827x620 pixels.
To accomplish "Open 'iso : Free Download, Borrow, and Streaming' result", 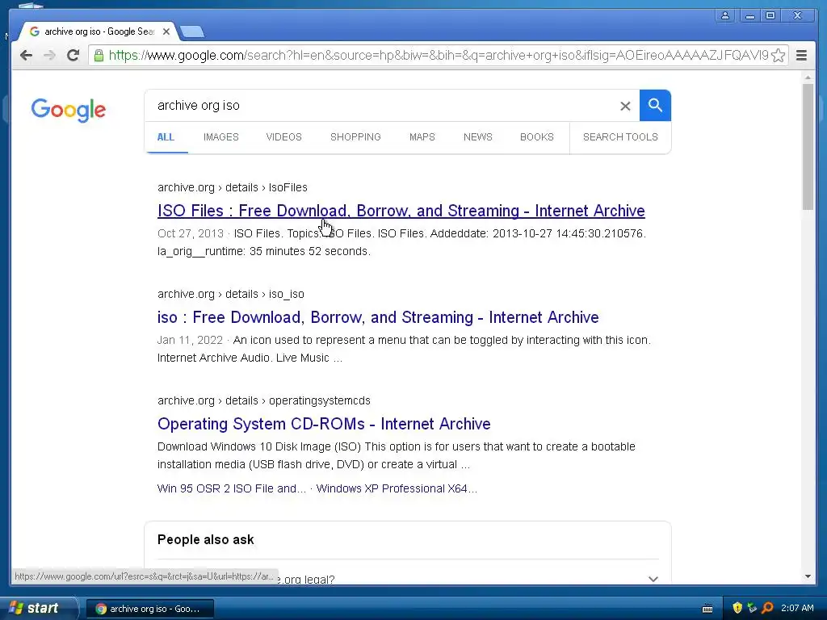I will point(378,317).
